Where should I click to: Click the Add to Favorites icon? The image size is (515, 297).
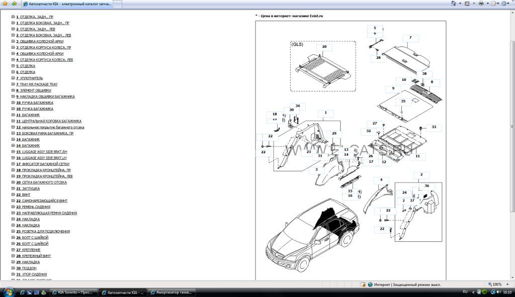tap(14, 4)
